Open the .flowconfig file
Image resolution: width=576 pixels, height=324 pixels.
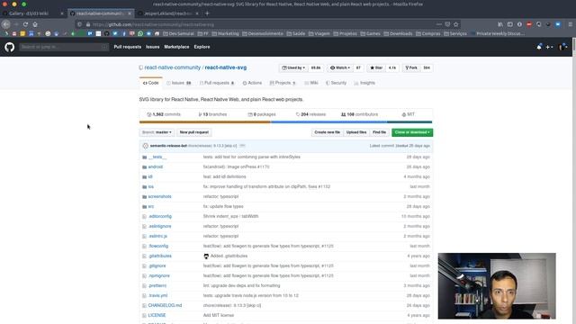(158, 246)
